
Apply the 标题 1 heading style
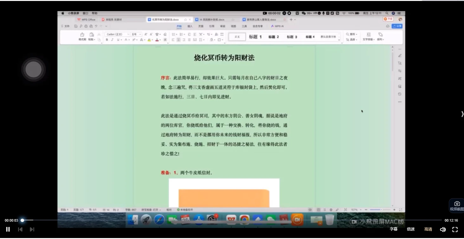(x=255, y=37)
